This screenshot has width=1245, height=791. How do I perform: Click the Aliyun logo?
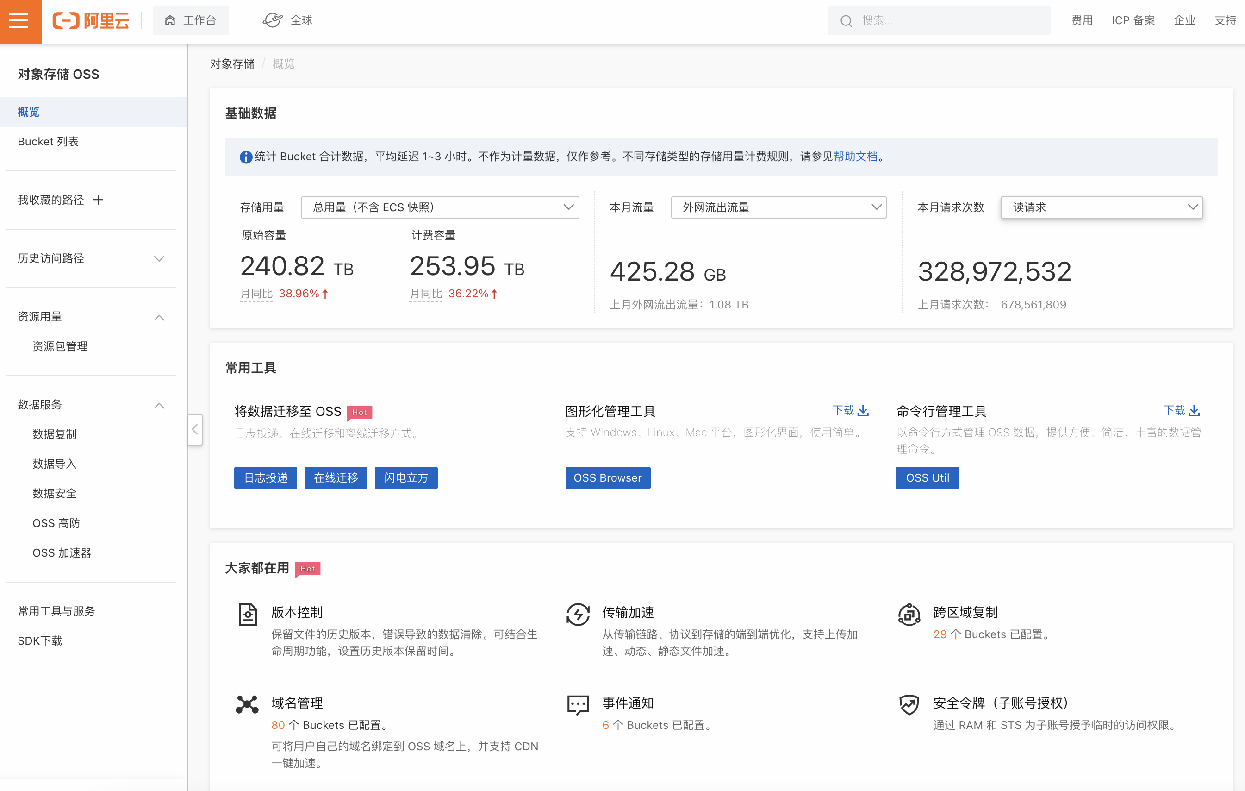90,21
